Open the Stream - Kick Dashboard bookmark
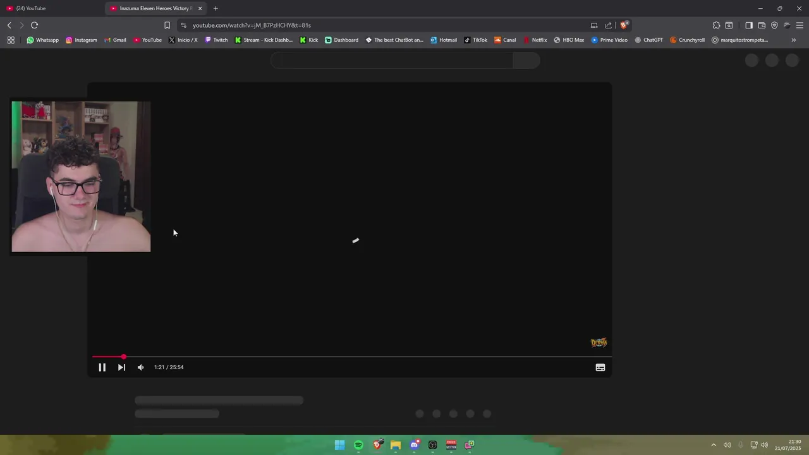Screen dimensions: 809x455 tap(264, 40)
